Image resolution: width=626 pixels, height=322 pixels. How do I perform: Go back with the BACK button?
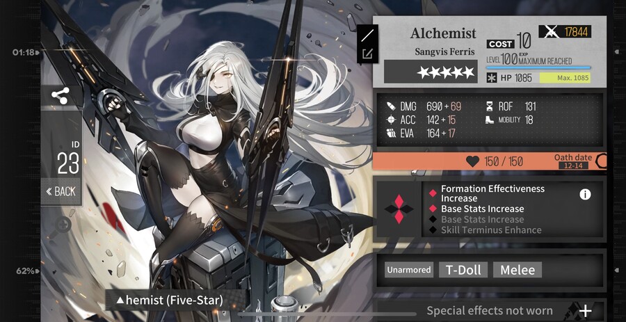tap(61, 191)
